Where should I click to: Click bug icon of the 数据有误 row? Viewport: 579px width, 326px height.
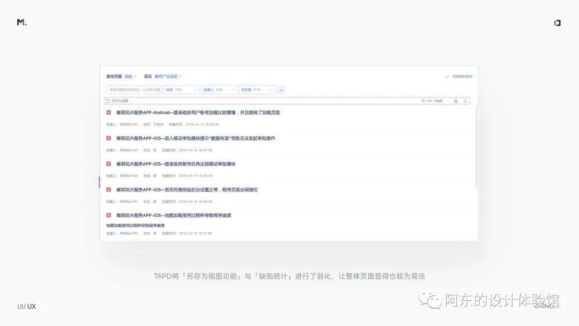(x=108, y=138)
